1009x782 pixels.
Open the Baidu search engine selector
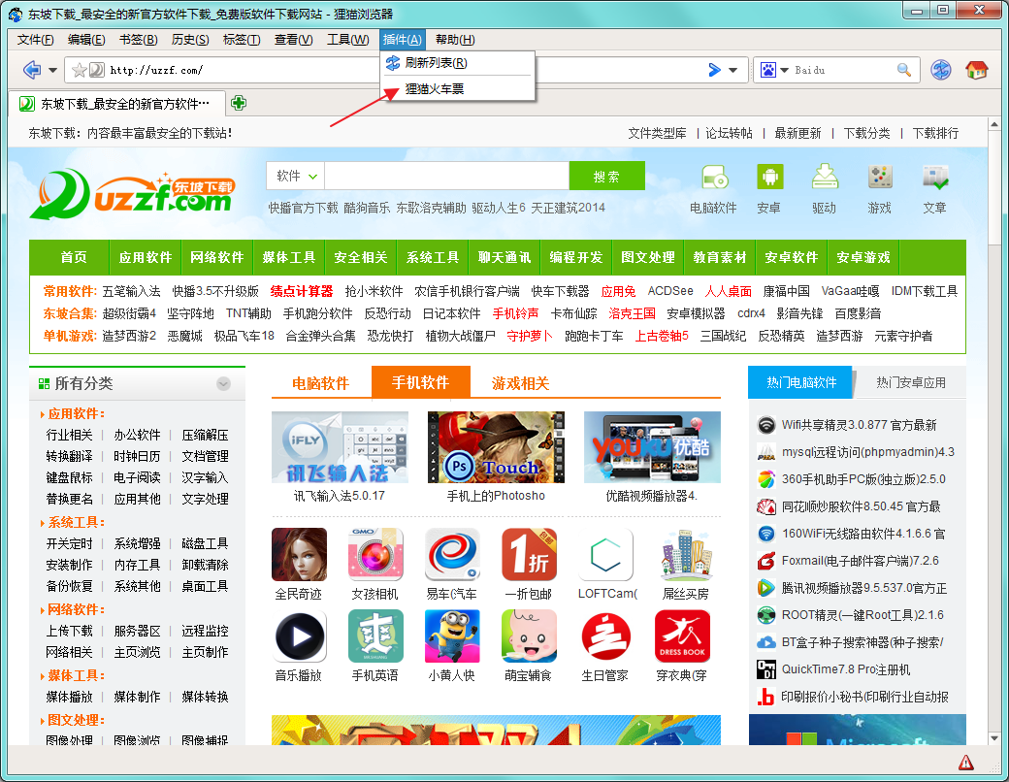click(x=774, y=70)
